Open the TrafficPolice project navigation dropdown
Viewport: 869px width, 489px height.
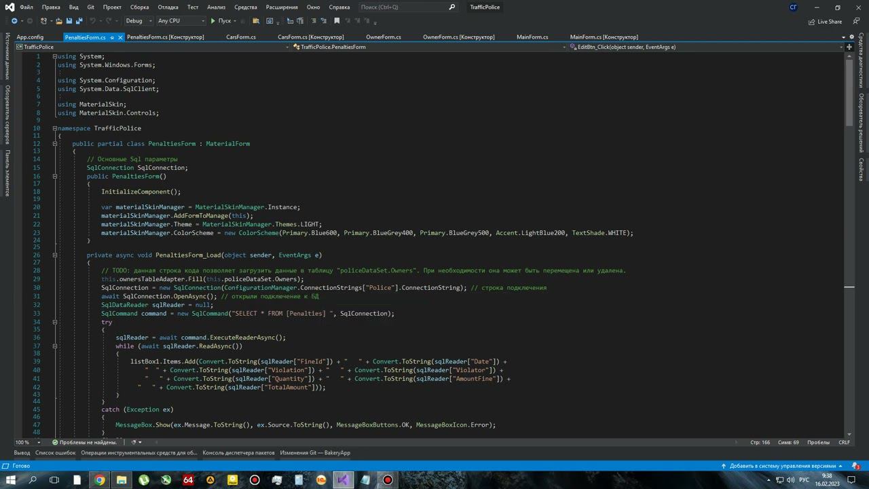click(153, 47)
